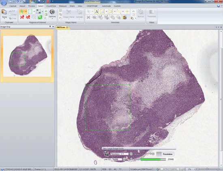Click the color wheel icon in status bar
This screenshot has height=171, width=223.
click(x=158, y=169)
